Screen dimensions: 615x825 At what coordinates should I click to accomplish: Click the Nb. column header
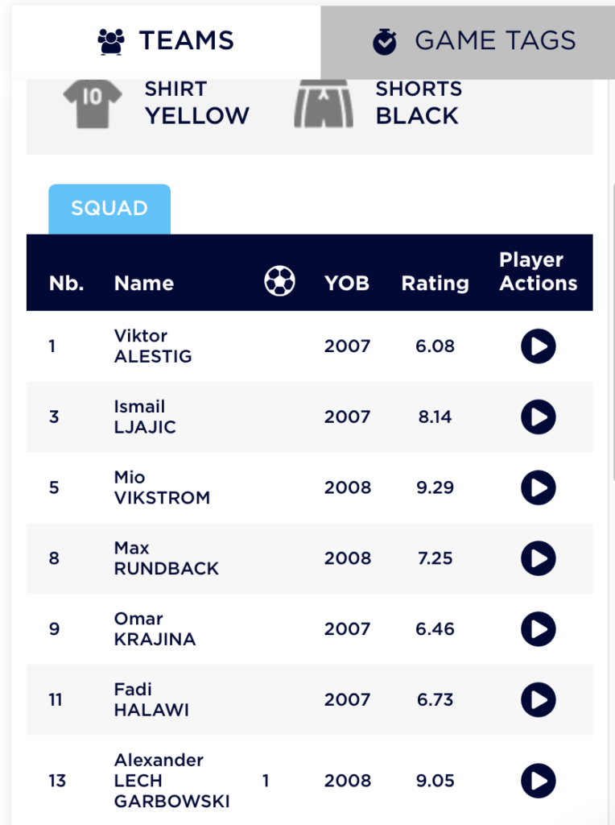[x=67, y=283]
